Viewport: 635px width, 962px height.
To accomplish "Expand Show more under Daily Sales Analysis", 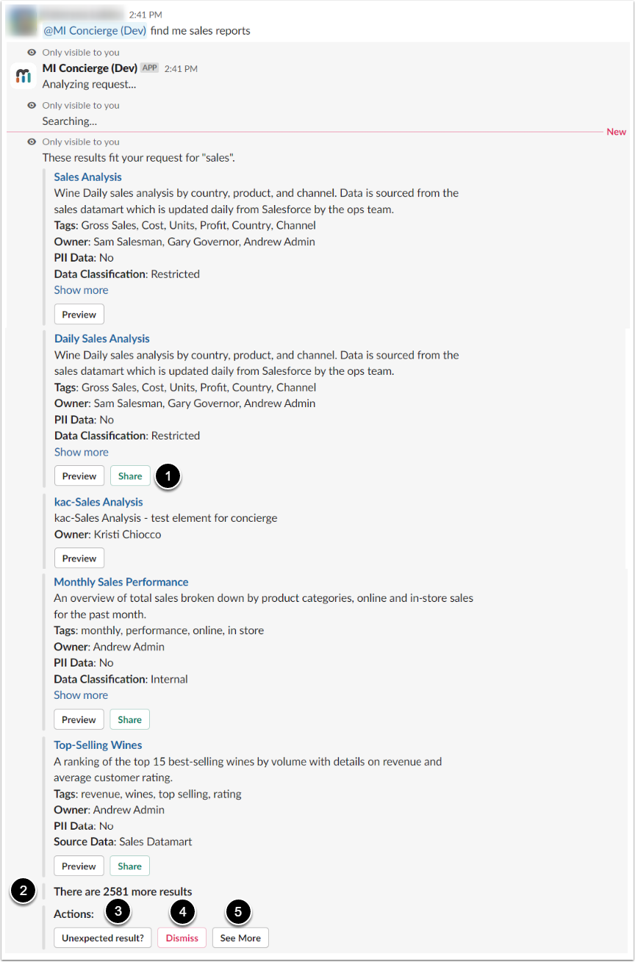I will point(81,452).
